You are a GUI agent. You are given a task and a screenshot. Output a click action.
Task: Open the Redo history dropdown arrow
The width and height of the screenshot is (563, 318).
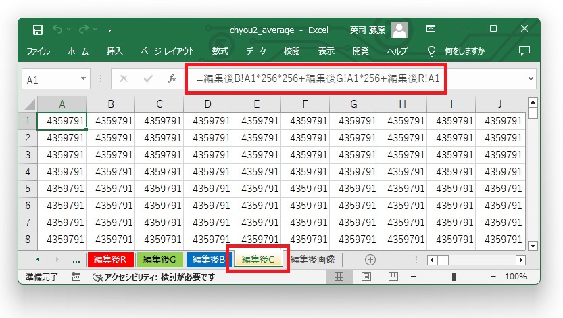point(95,30)
